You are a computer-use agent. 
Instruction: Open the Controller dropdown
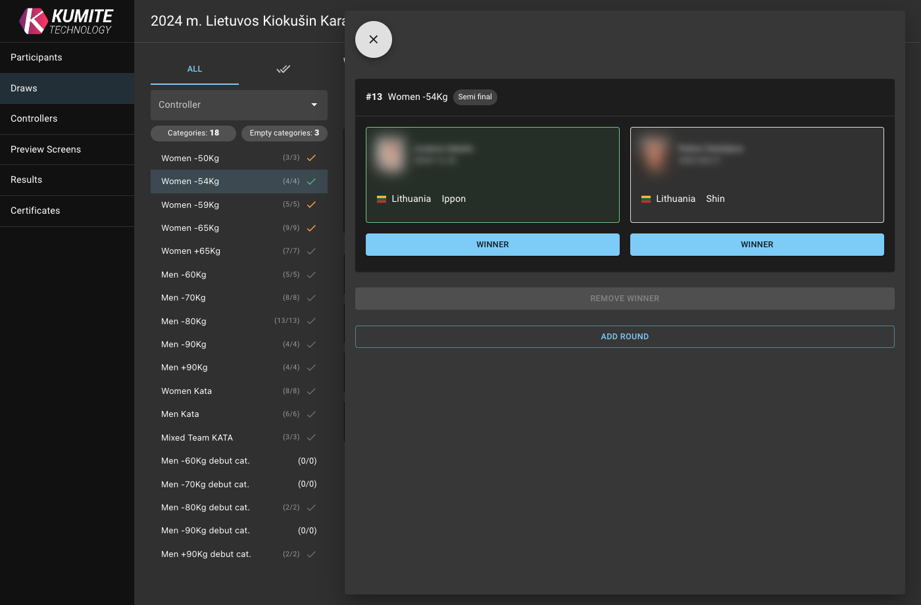click(239, 105)
